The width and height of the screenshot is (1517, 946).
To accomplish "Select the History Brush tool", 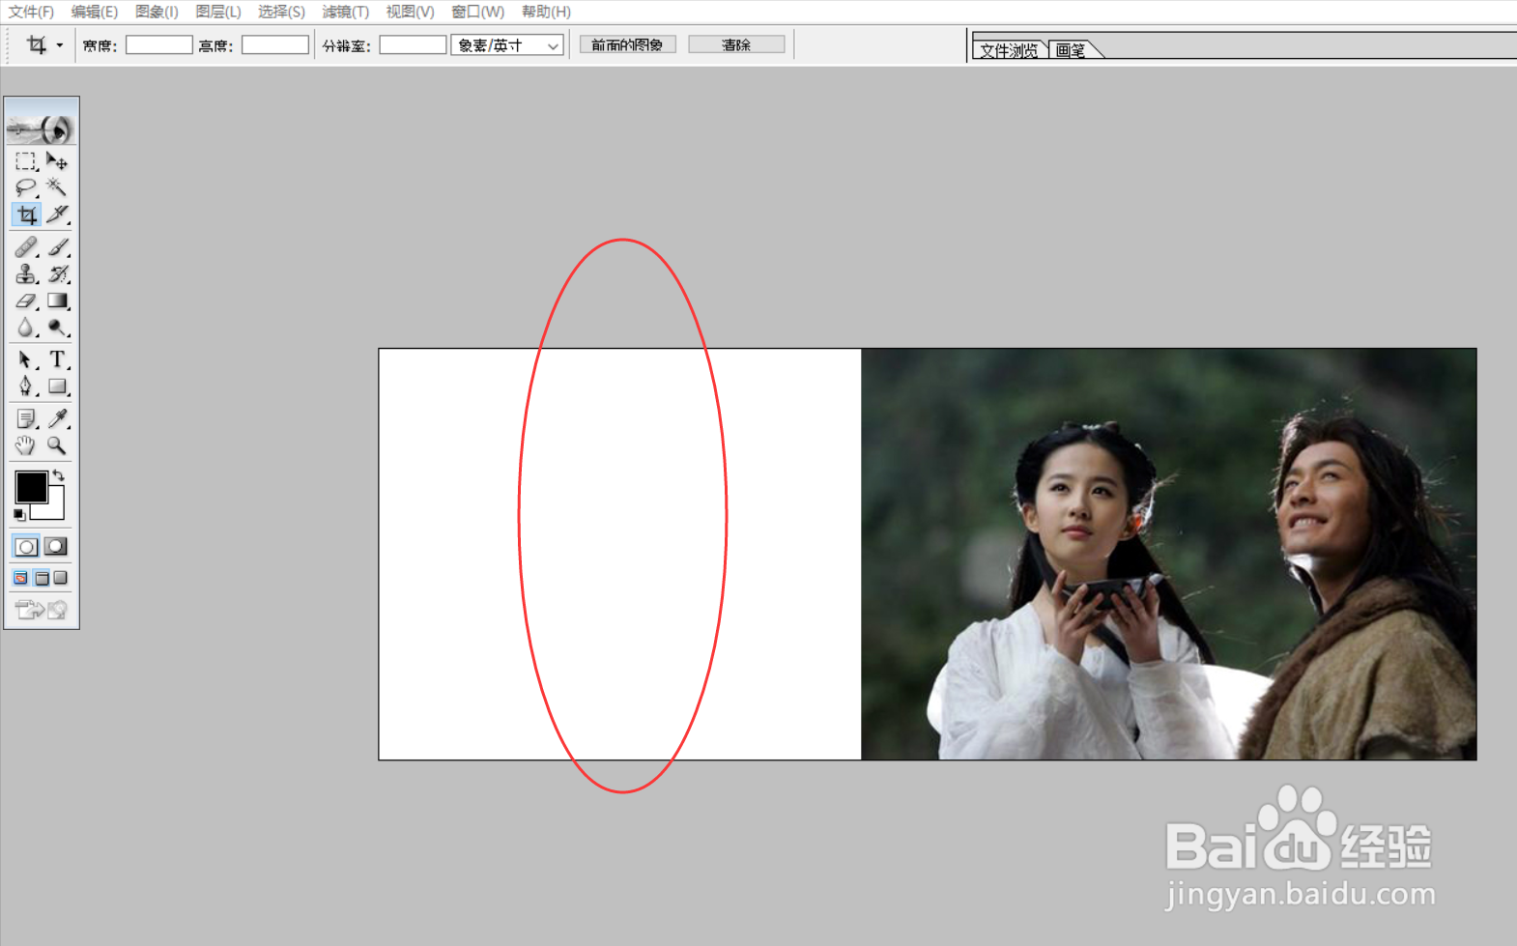I will click(x=57, y=274).
